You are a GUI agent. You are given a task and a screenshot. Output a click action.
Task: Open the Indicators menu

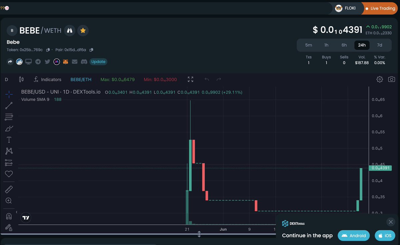point(48,79)
